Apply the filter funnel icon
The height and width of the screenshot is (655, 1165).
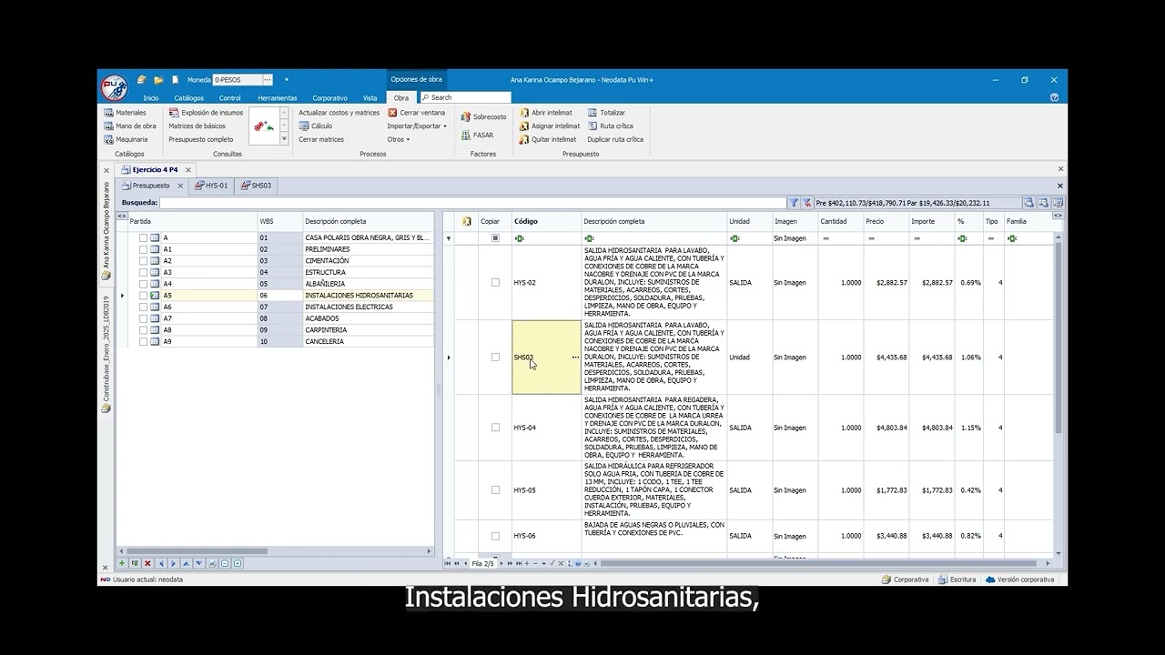point(794,203)
